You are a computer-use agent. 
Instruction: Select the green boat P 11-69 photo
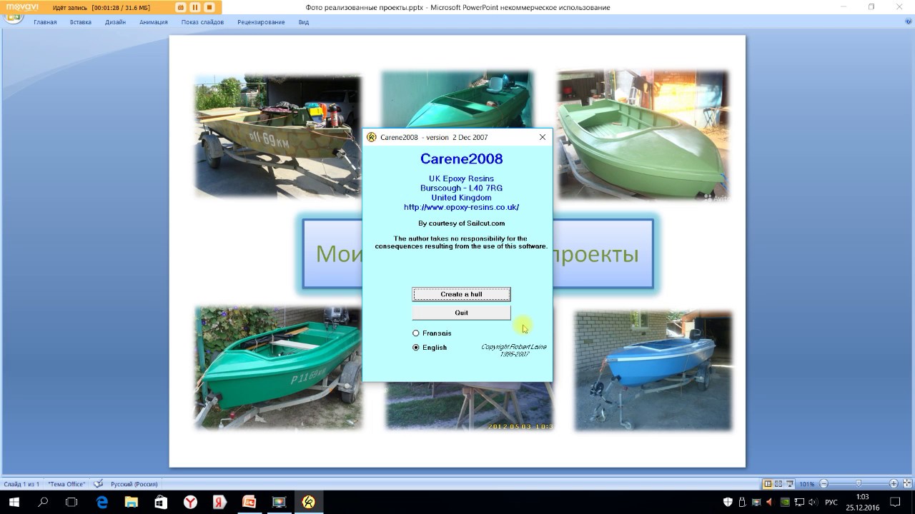click(x=278, y=368)
